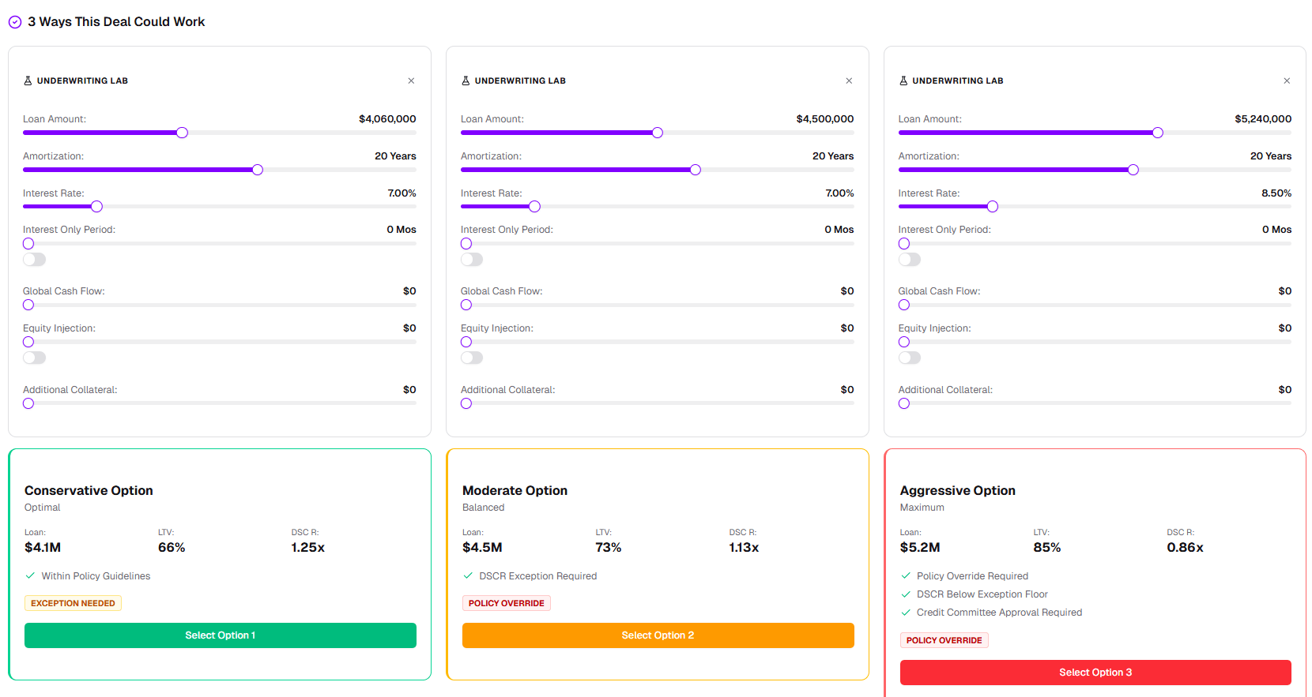Close the middle Underwriting Lab panel
Screen dimensions: 1312x697
pyautogui.click(x=849, y=81)
